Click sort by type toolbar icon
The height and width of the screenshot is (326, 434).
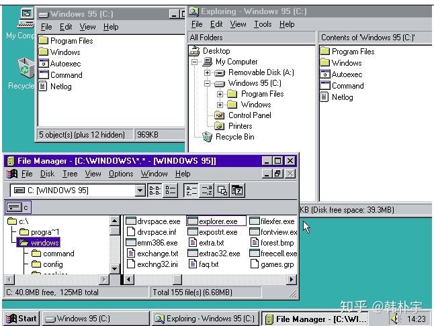(x=207, y=191)
